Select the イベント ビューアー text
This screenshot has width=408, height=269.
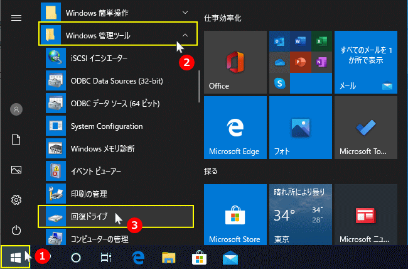pos(96,171)
